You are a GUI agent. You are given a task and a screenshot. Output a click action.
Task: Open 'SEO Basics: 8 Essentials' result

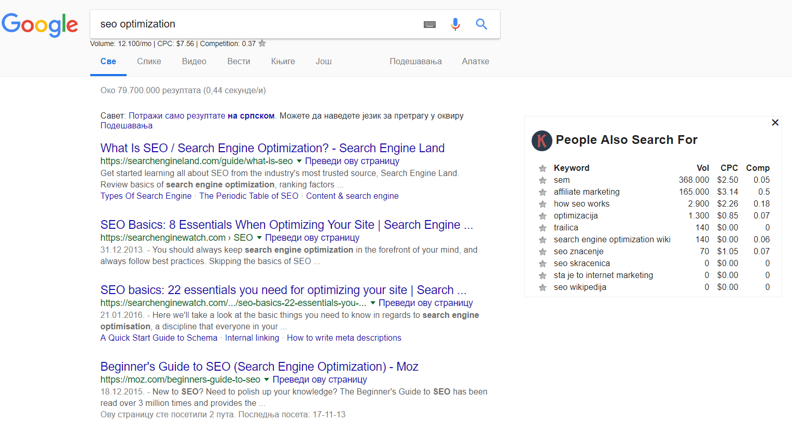point(287,225)
